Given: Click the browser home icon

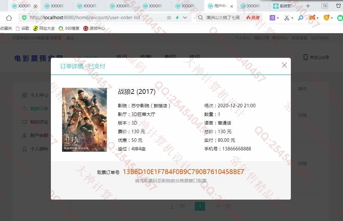Looking at the screenshot, I should click(x=9, y=18).
